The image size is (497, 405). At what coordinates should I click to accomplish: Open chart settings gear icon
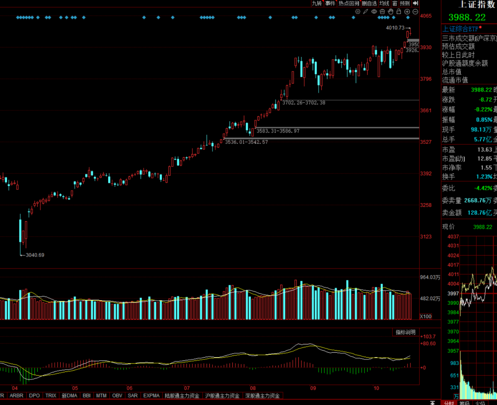click(x=358, y=11)
